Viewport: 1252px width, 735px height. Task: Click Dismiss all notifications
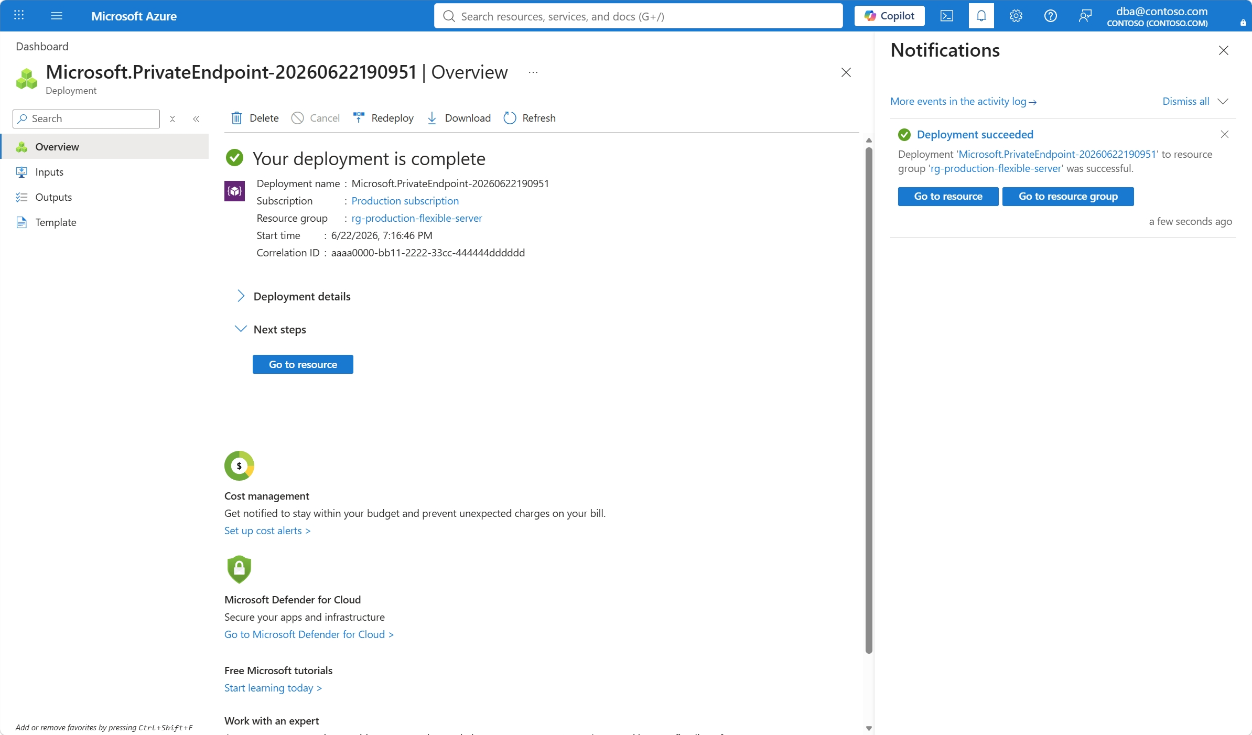coord(1186,101)
